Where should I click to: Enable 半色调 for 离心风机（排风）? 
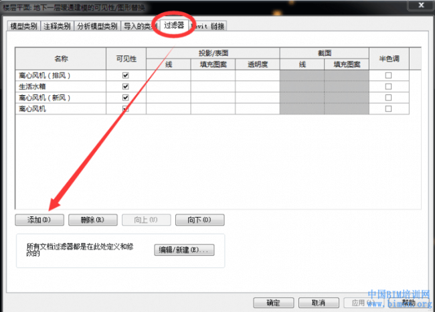tap(388, 75)
